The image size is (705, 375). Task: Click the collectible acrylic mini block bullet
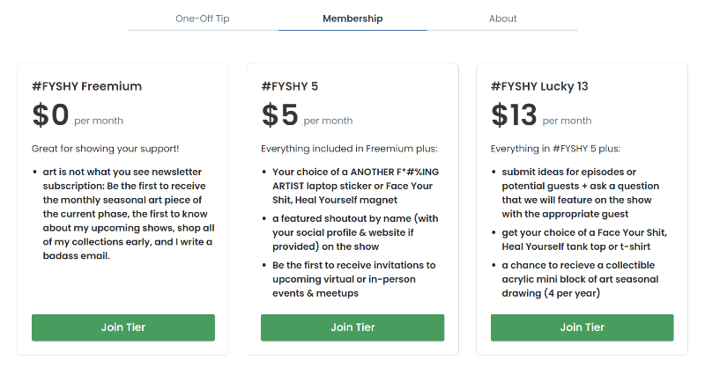pyautogui.click(x=580, y=279)
